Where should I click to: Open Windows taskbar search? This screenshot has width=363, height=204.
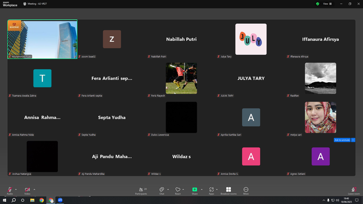(x=14, y=200)
